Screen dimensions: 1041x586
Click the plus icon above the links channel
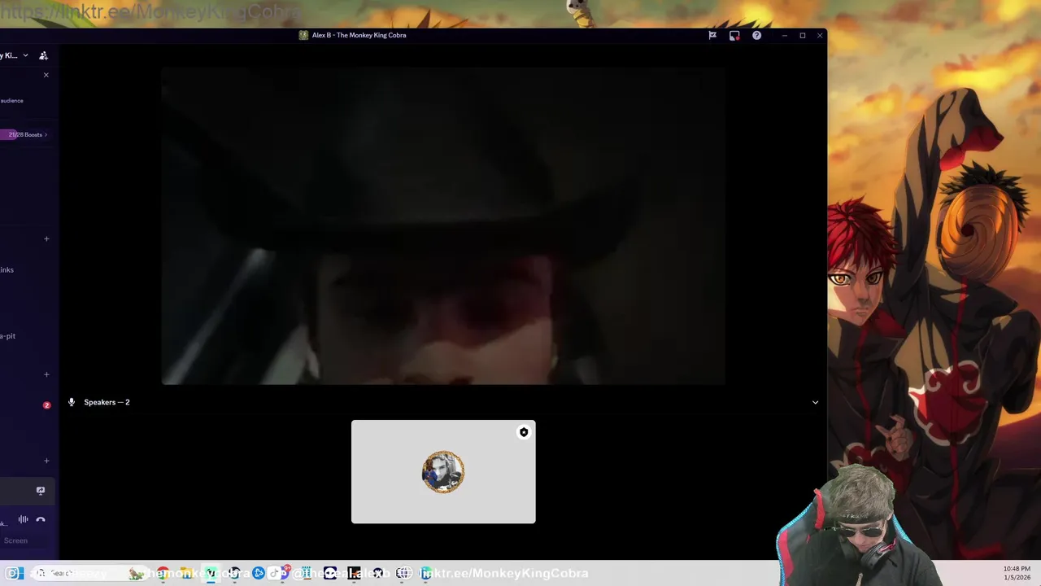pos(46,238)
